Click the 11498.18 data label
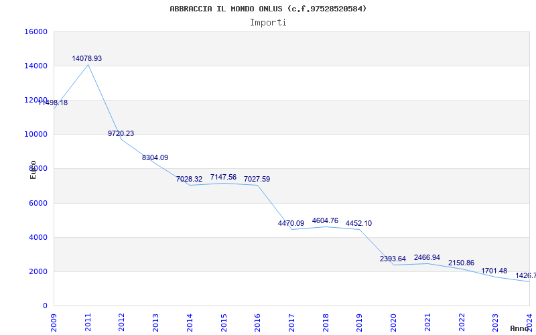The image size is (536, 335). tap(53, 103)
